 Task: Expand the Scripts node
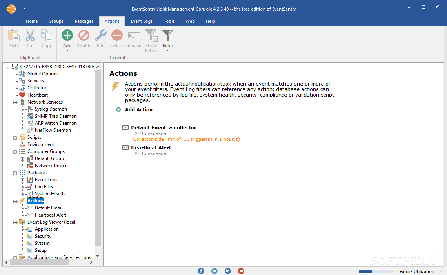[15, 138]
